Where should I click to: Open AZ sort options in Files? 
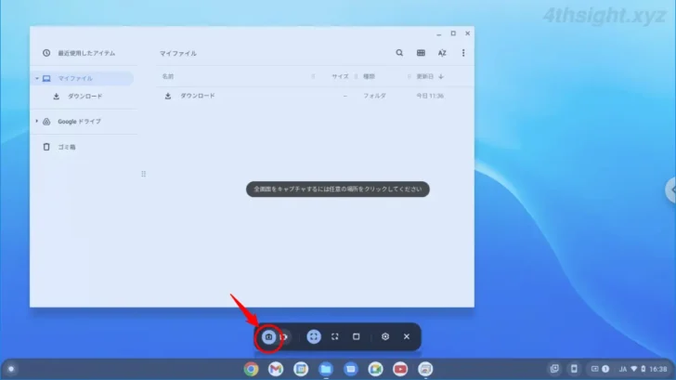tap(442, 53)
